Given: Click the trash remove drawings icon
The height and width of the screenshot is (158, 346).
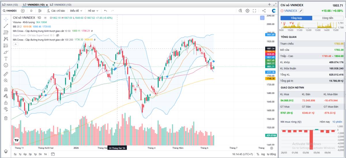Looking at the screenshot, I should pyautogui.click(x=6, y=118).
